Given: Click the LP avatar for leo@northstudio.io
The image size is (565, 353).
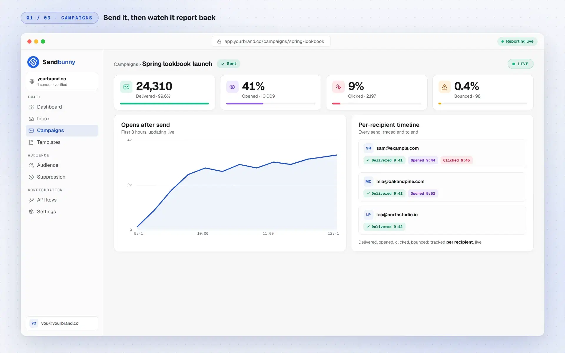Looking at the screenshot, I should tap(368, 215).
